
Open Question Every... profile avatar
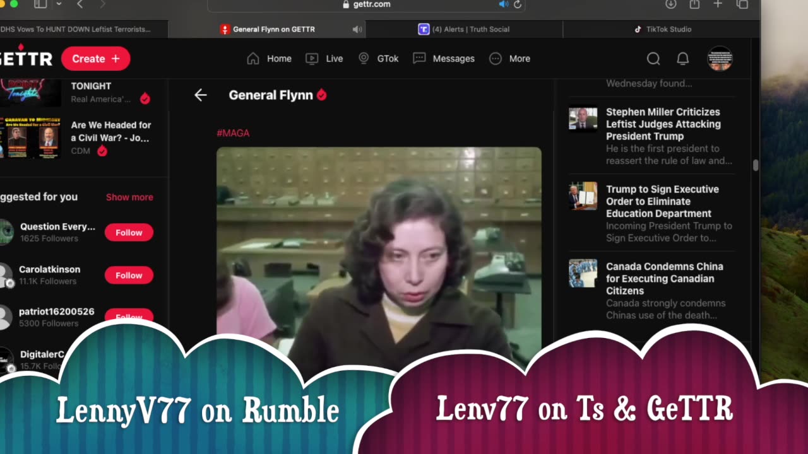tap(5, 232)
